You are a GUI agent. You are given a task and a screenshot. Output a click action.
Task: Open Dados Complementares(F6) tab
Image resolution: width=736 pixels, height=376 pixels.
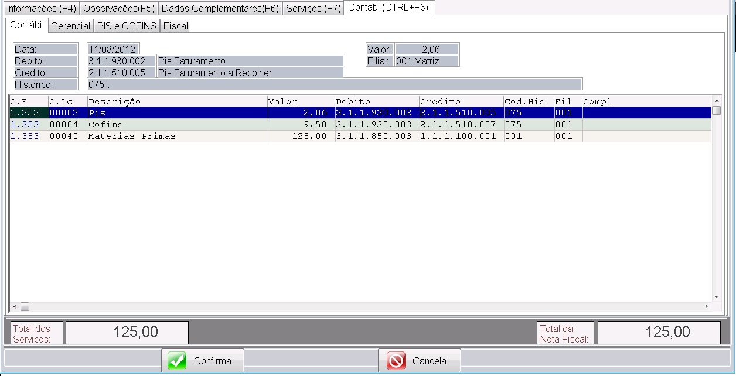coord(220,9)
